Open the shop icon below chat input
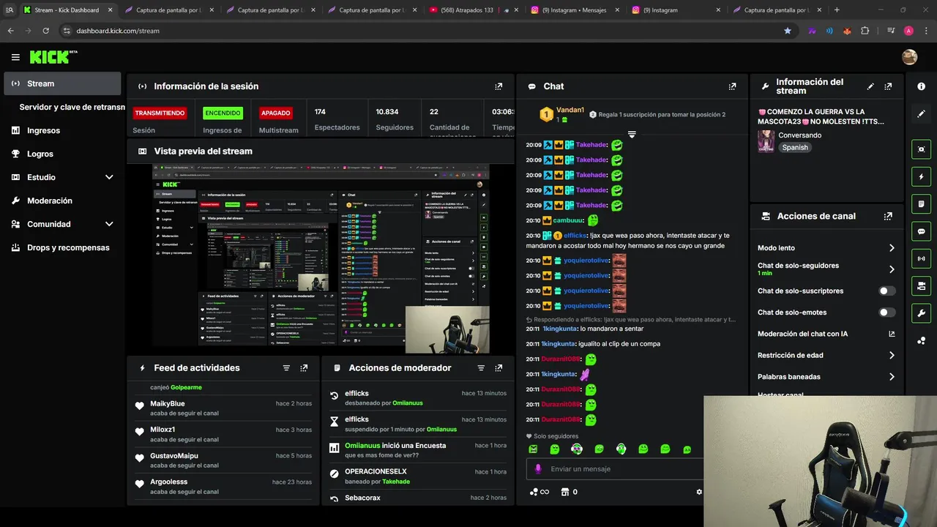 click(x=564, y=492)
